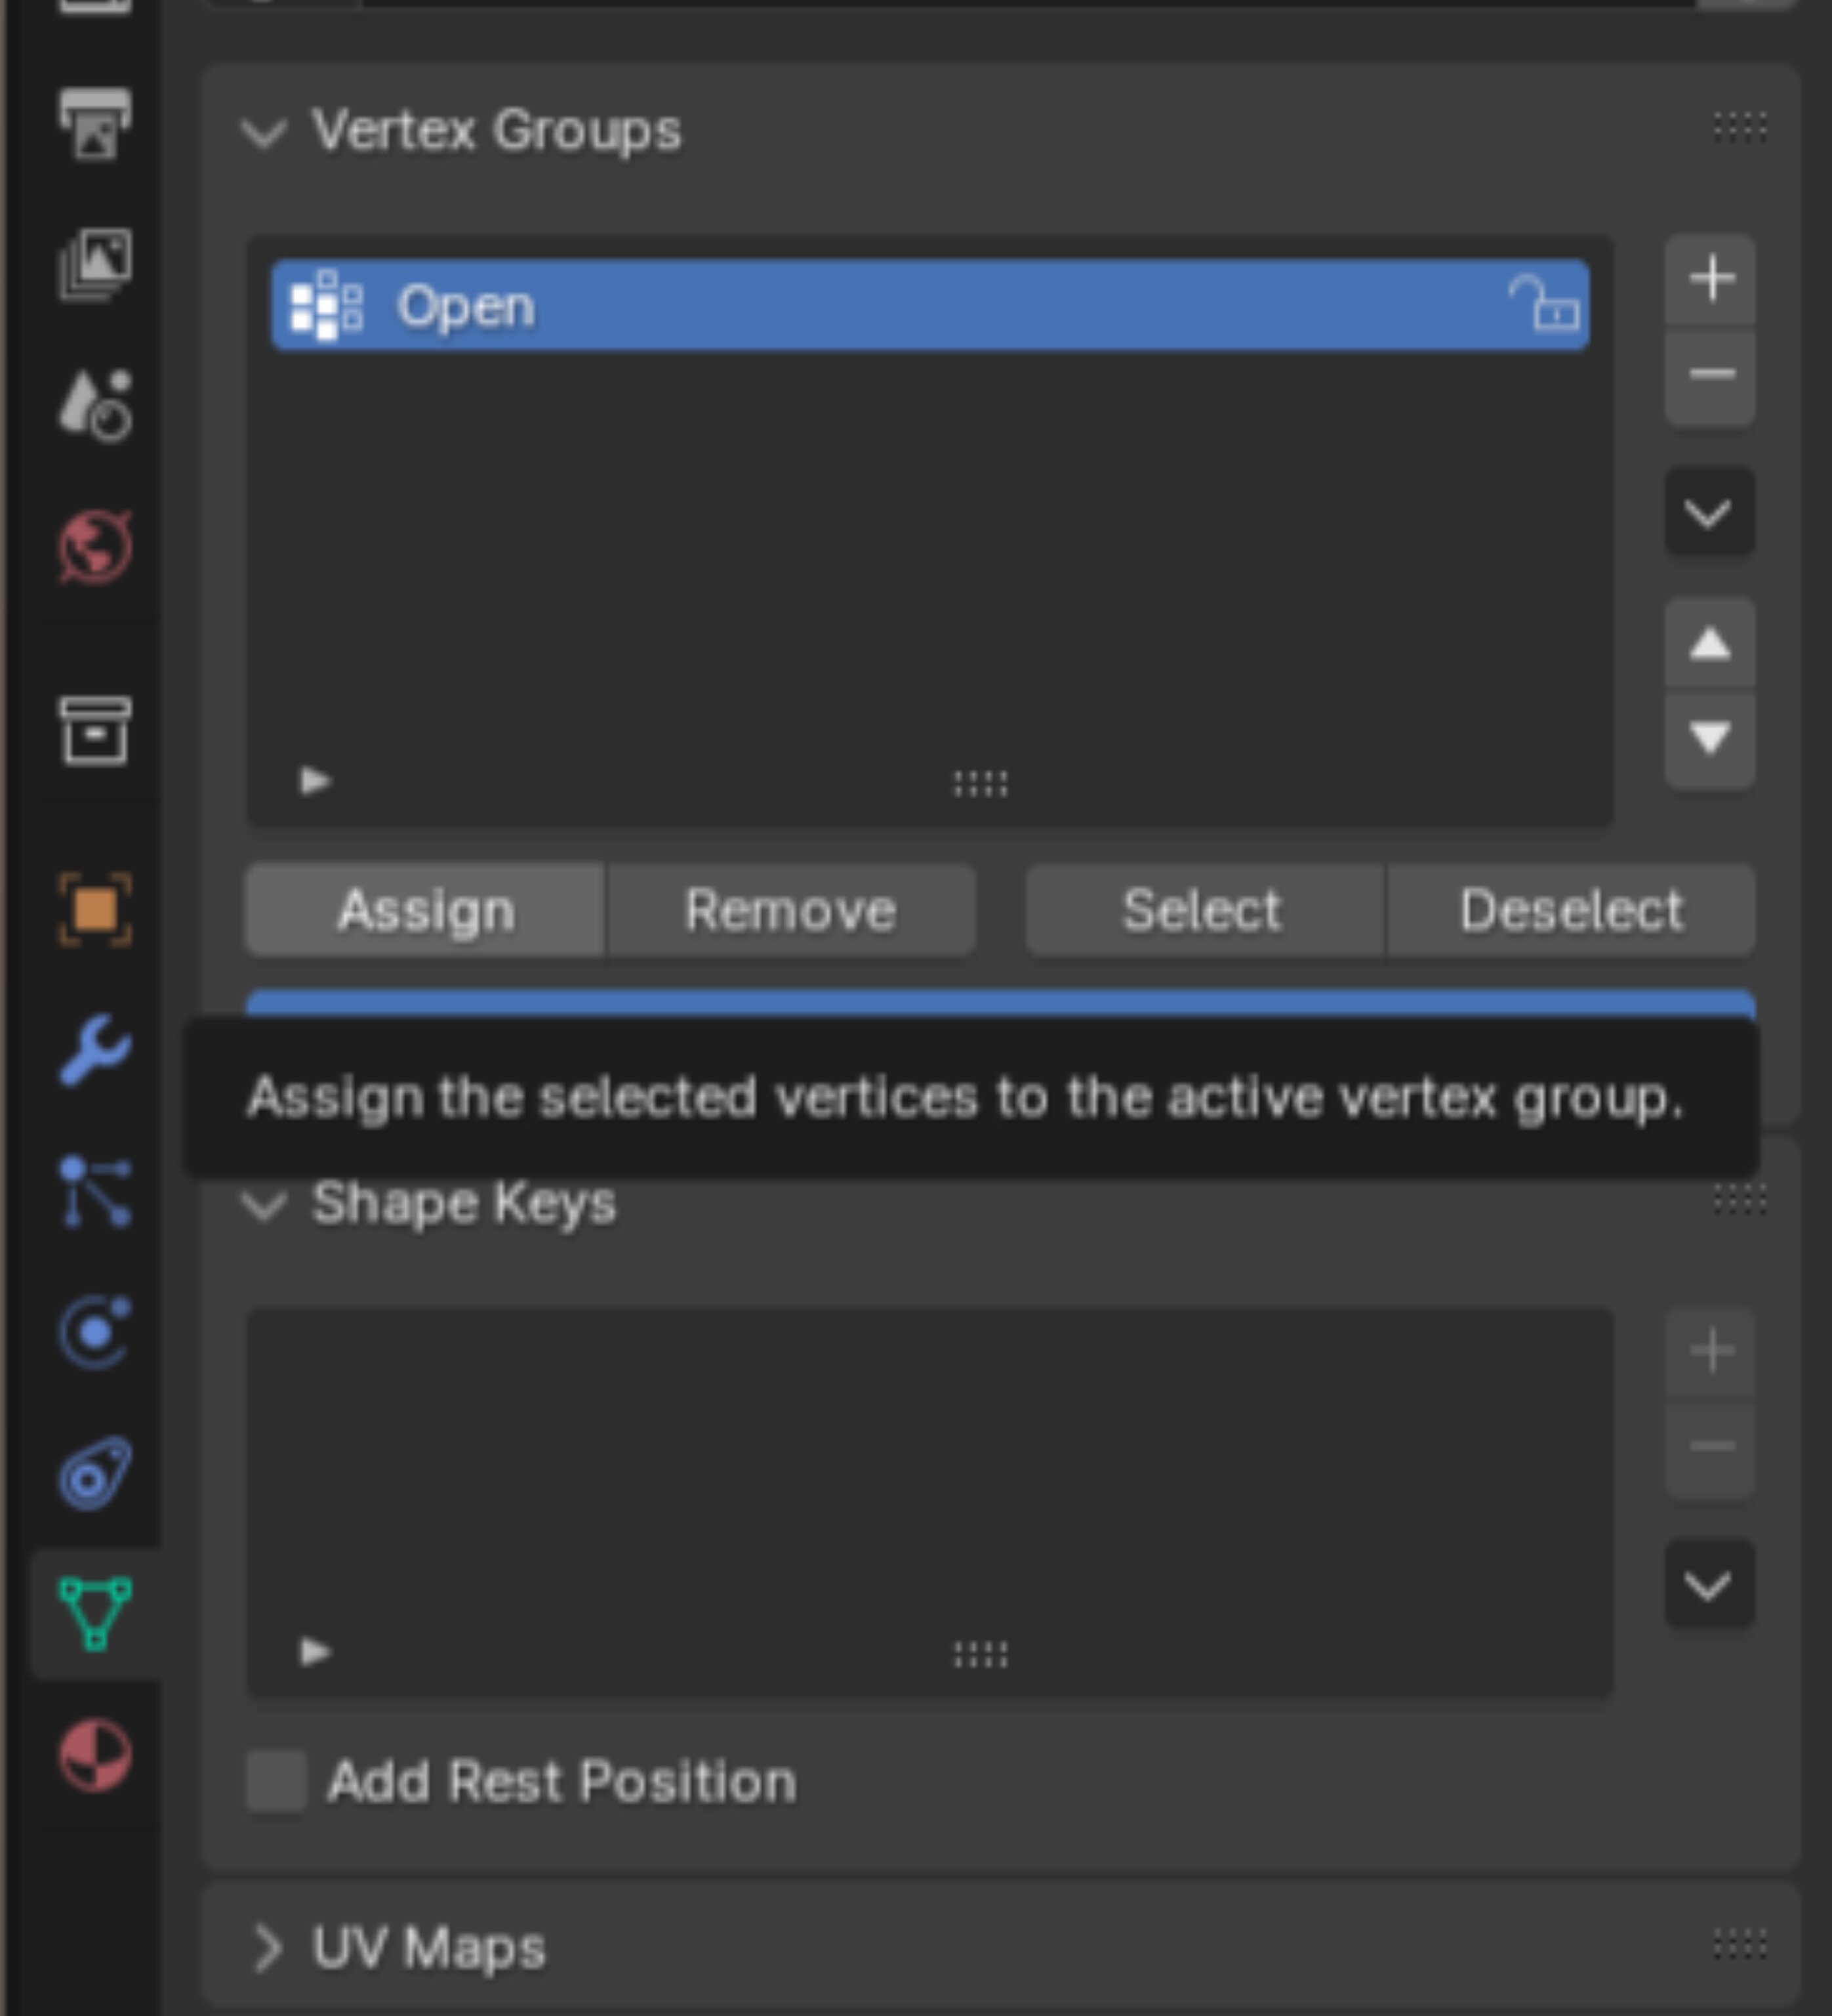Open the Particles properties tab
The width and height of the screenshot is (1832, 2016).
tap(95, 1190)
